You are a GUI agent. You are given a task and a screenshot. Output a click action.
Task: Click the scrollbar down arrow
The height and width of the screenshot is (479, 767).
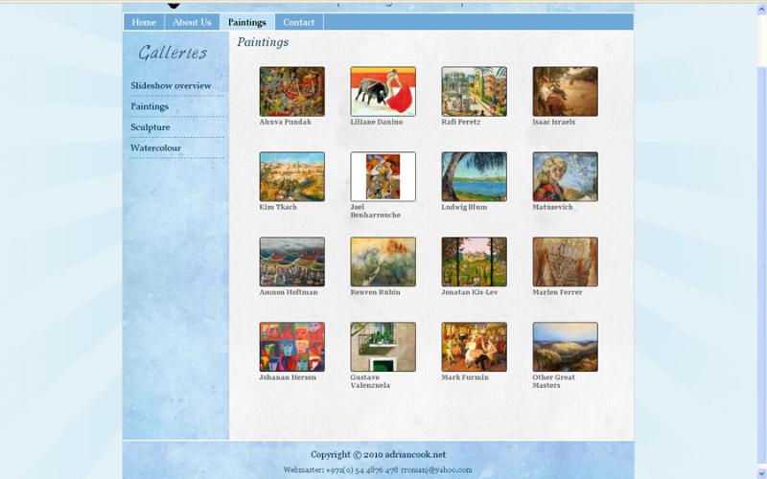(761, 472)
